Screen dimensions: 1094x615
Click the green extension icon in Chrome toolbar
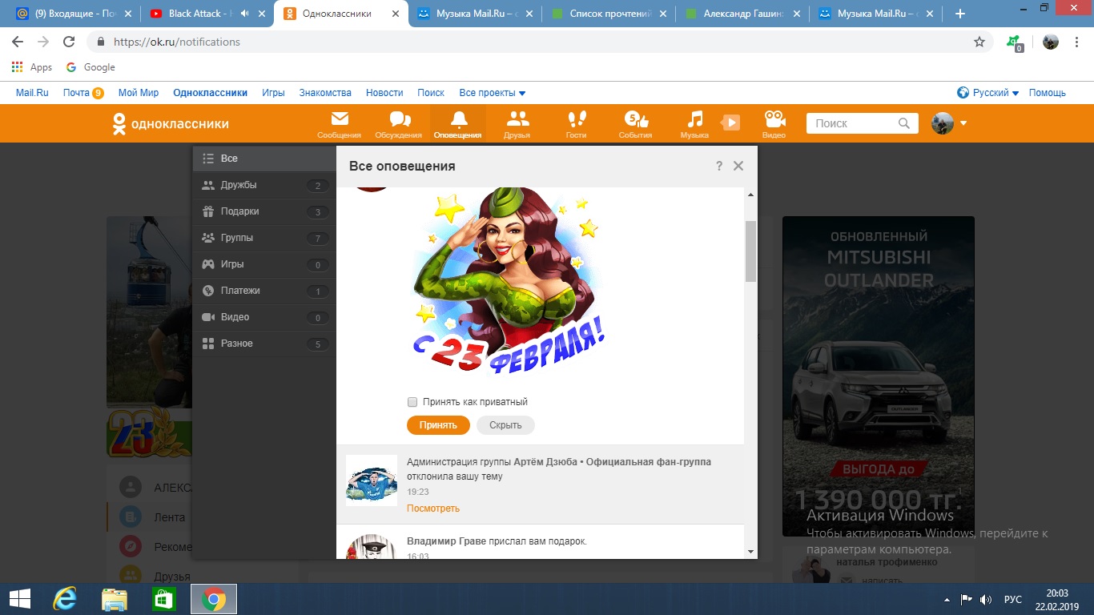pyautogui.click(x=1014, y=42)
